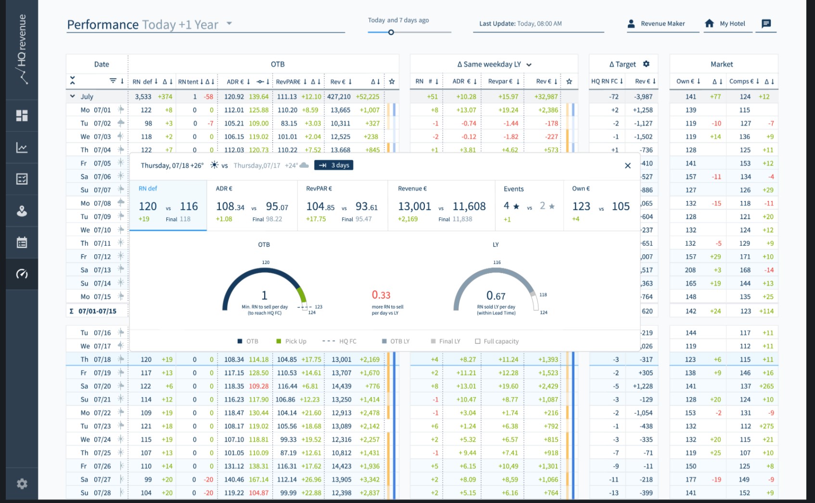Open the chat messages icon
Screen dimensions: 815x503
(x=766, y=24)
